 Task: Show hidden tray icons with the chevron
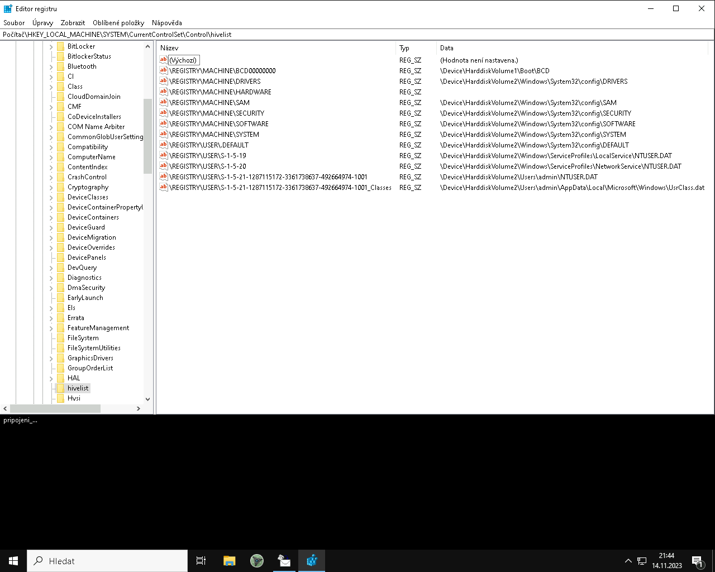point(628,560)
